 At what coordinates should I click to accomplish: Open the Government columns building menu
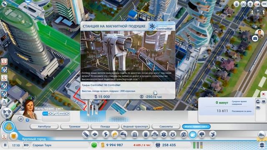point(134,134)
